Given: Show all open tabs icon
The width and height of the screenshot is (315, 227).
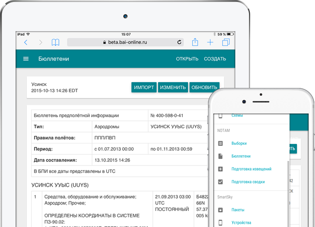Looking at the screenshot, I should point(226,43).
